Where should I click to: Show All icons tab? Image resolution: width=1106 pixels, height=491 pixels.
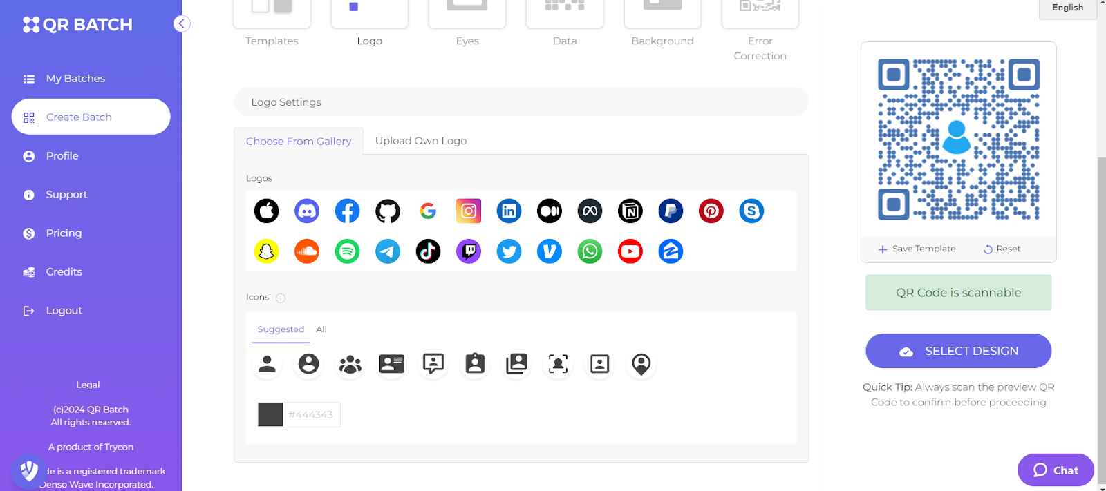click(x=321, y=329)
